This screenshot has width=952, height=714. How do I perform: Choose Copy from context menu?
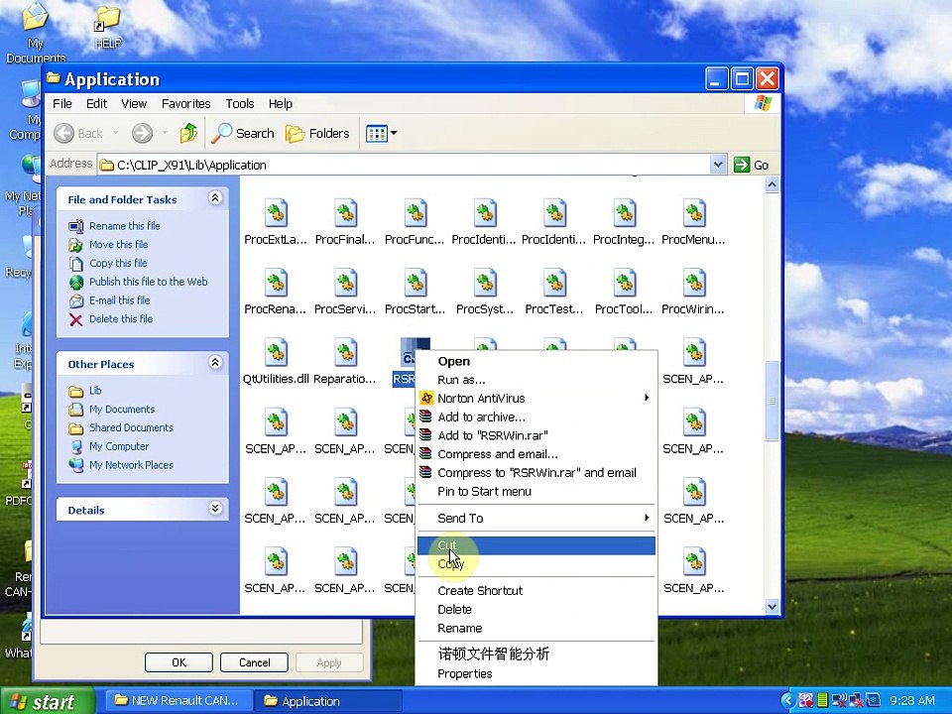tap(536, 564)
